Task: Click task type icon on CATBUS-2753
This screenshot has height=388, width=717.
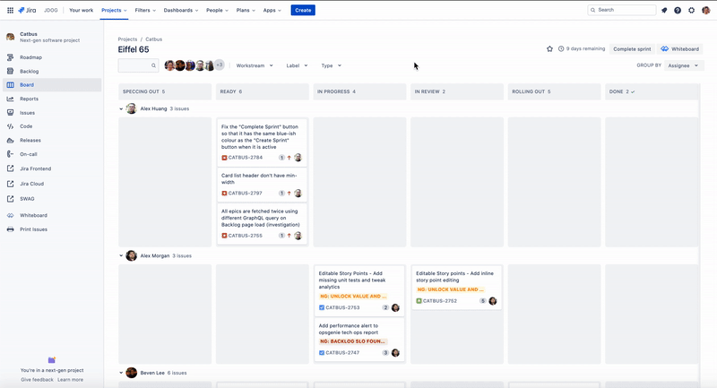Action: (x=322, y=307)
